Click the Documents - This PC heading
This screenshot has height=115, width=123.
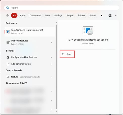coord(17,83)
